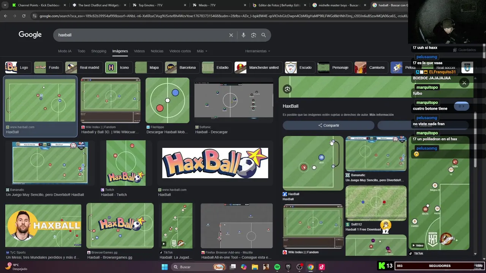Click the Compartir share button
The image size is (486, 273).
click(x=328, y=126)
